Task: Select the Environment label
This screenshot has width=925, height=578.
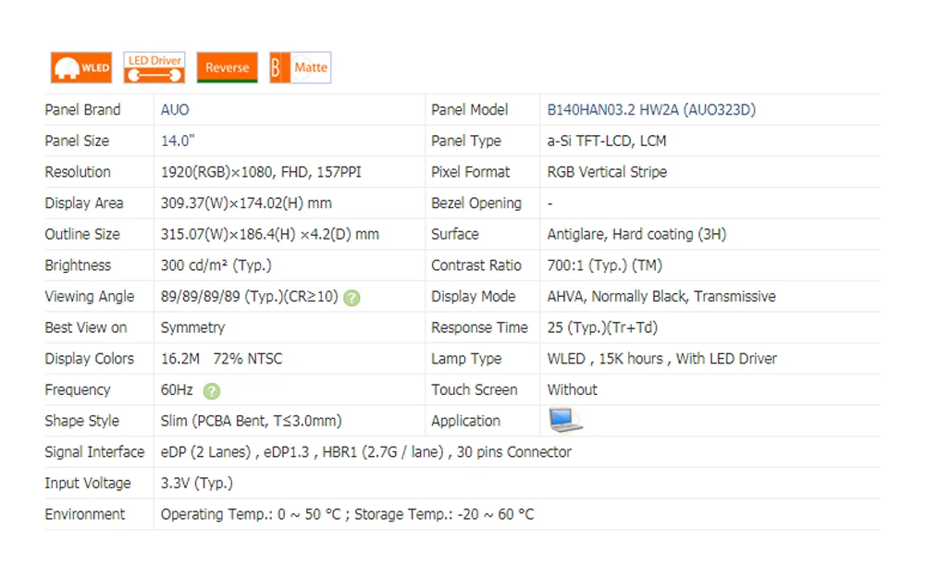Action: pos(85,514)
